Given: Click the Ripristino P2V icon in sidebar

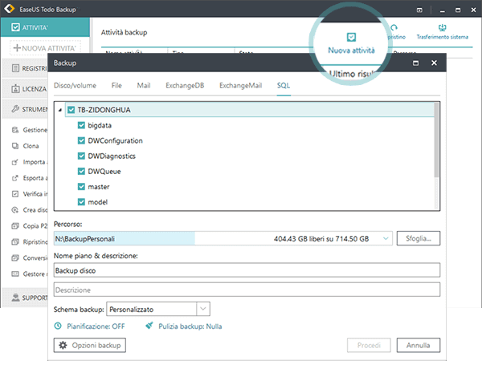Looking at the screenshot, I should pos(15,242).
